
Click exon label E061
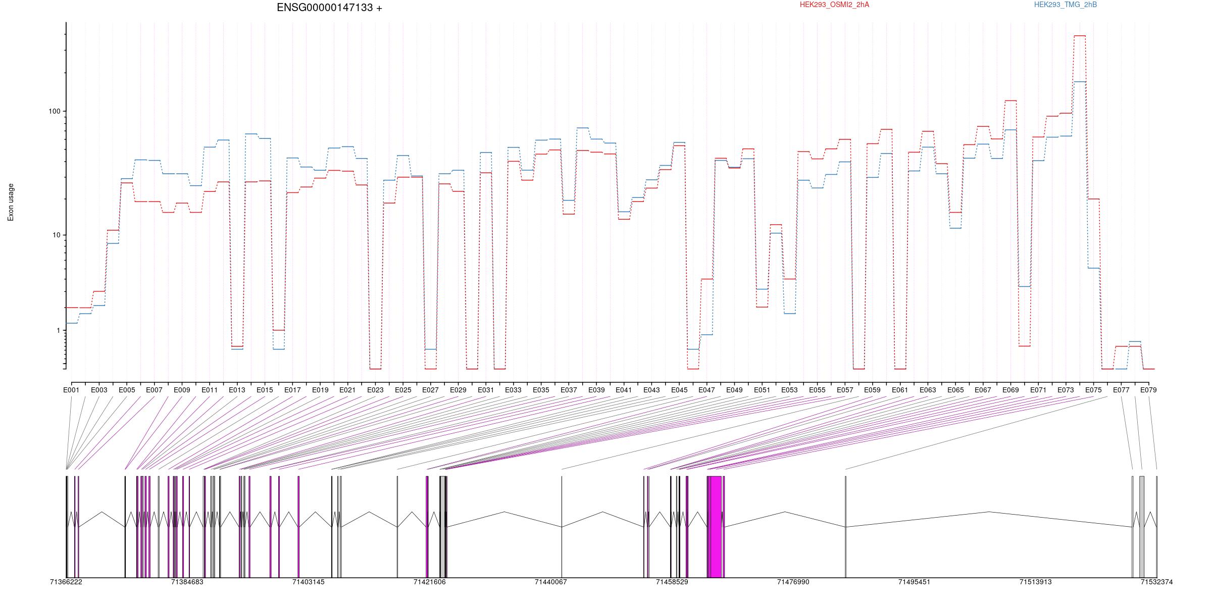click(900, 390)
